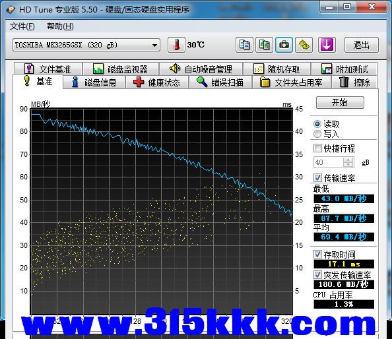Toggle the 突发传输速率 checkbox

click(317, 275)
